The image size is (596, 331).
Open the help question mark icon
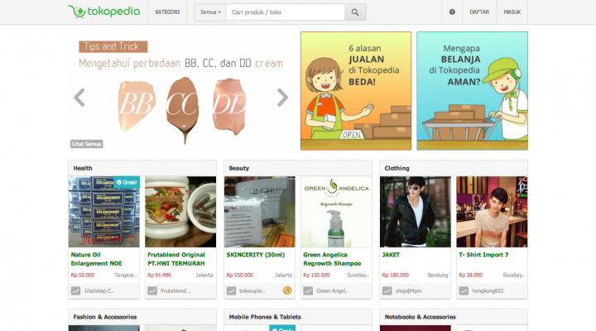click(x=452, y=12)
